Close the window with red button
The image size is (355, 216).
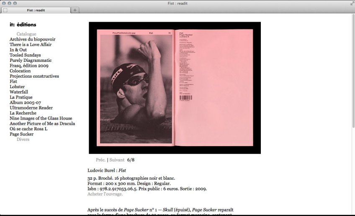point(4,3)
